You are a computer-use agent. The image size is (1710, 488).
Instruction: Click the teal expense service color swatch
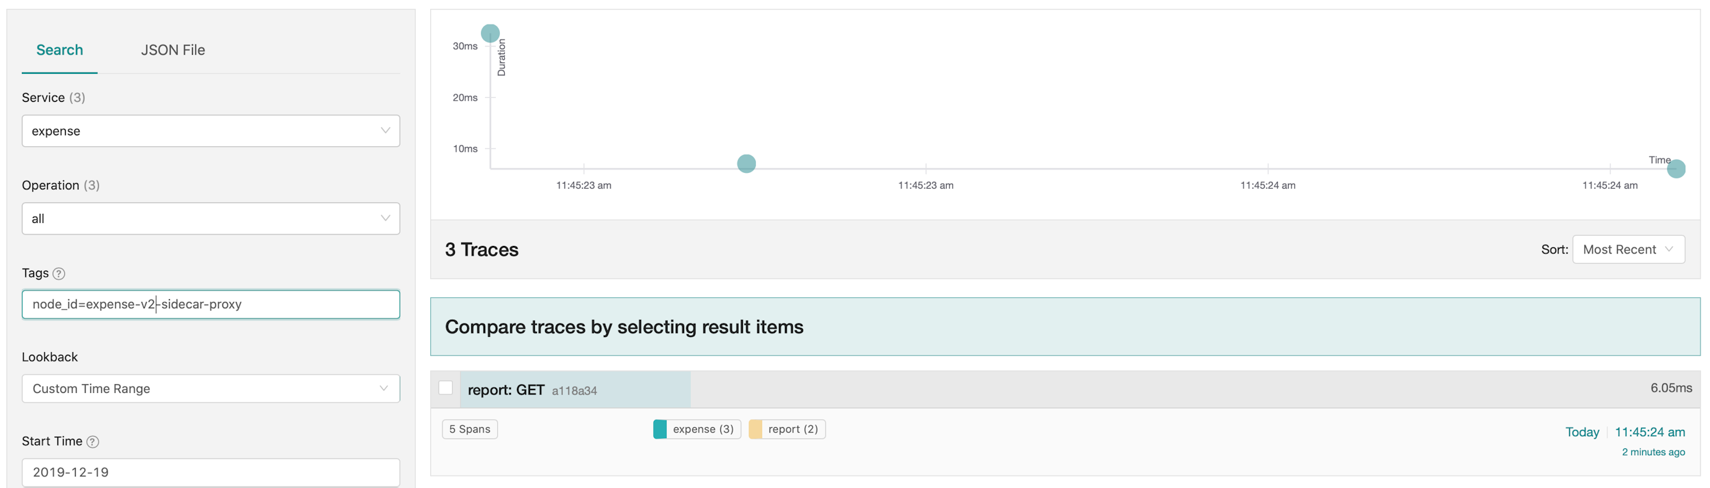(x=660, y=429)
